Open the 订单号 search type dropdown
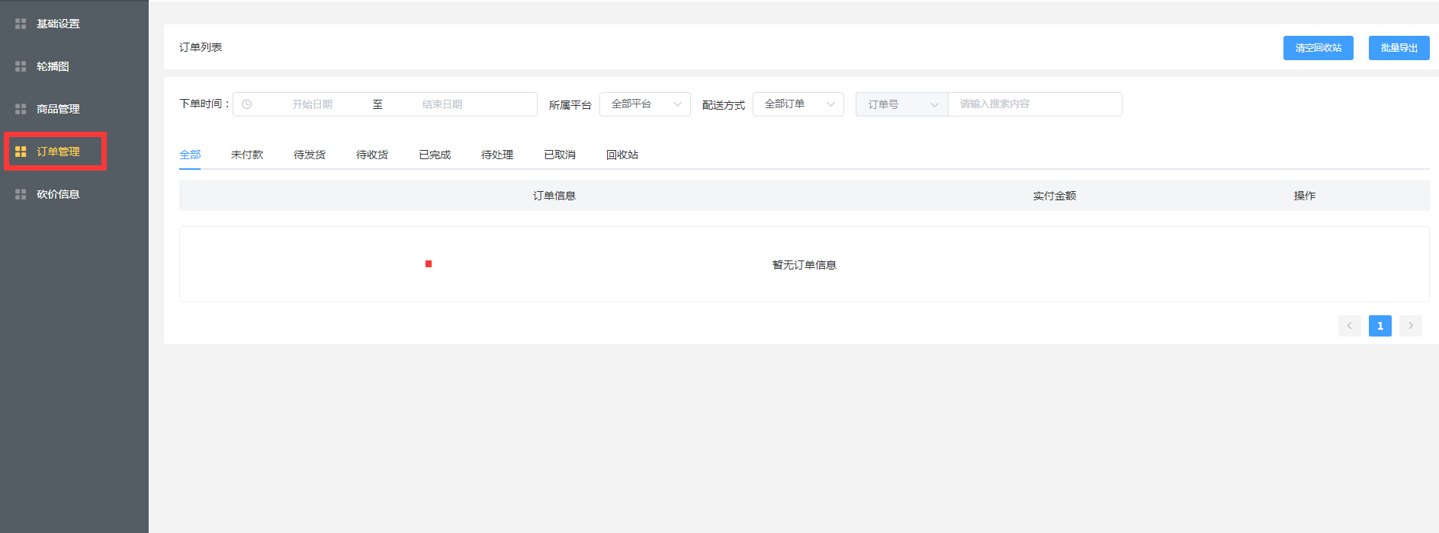 902,104
